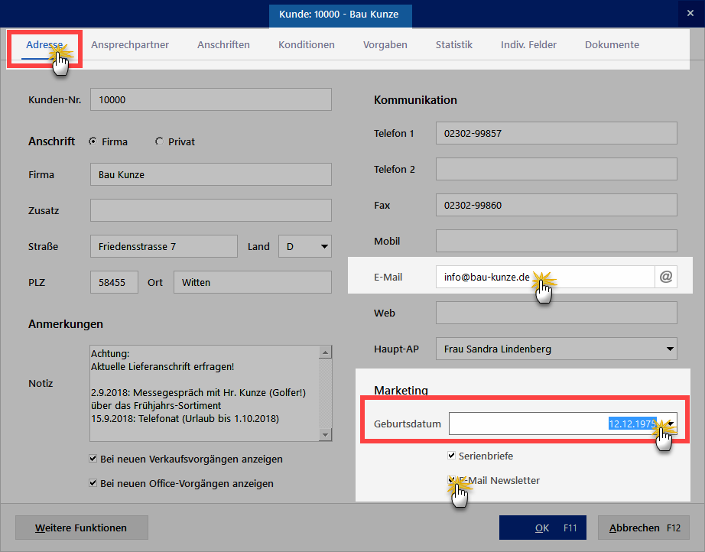Image resolution: width=705 pixels, height=552 pixels.
Task: Click the empty Mobil field
Action: pos(556,241)
